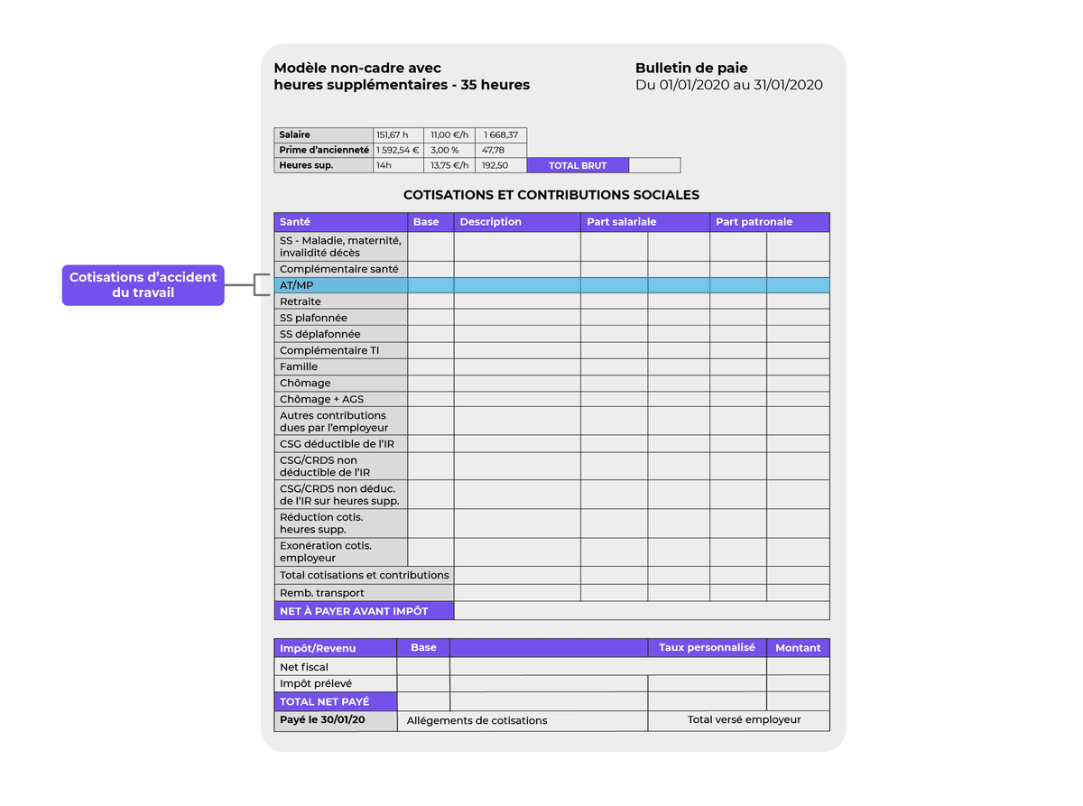
Task: Click the TOTAL BRUT purple cell
Action: click(x=577, y=165)
